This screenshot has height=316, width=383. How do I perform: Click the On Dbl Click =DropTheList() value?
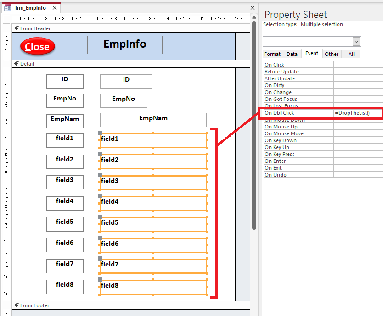click(x=357, y=113)
